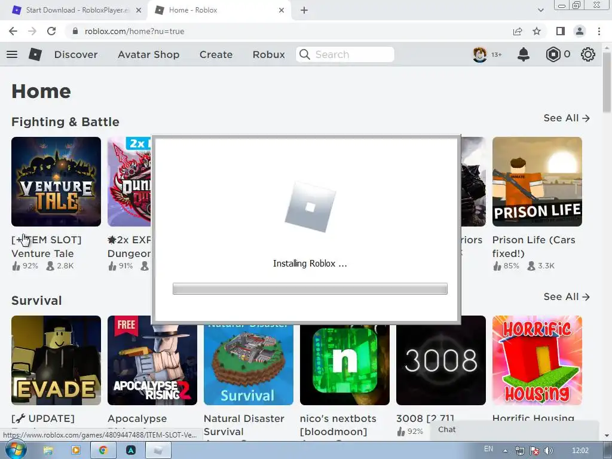The image size is (612, 459).
Task: Open the Robux balance icon
Action: tap(553, 54)
